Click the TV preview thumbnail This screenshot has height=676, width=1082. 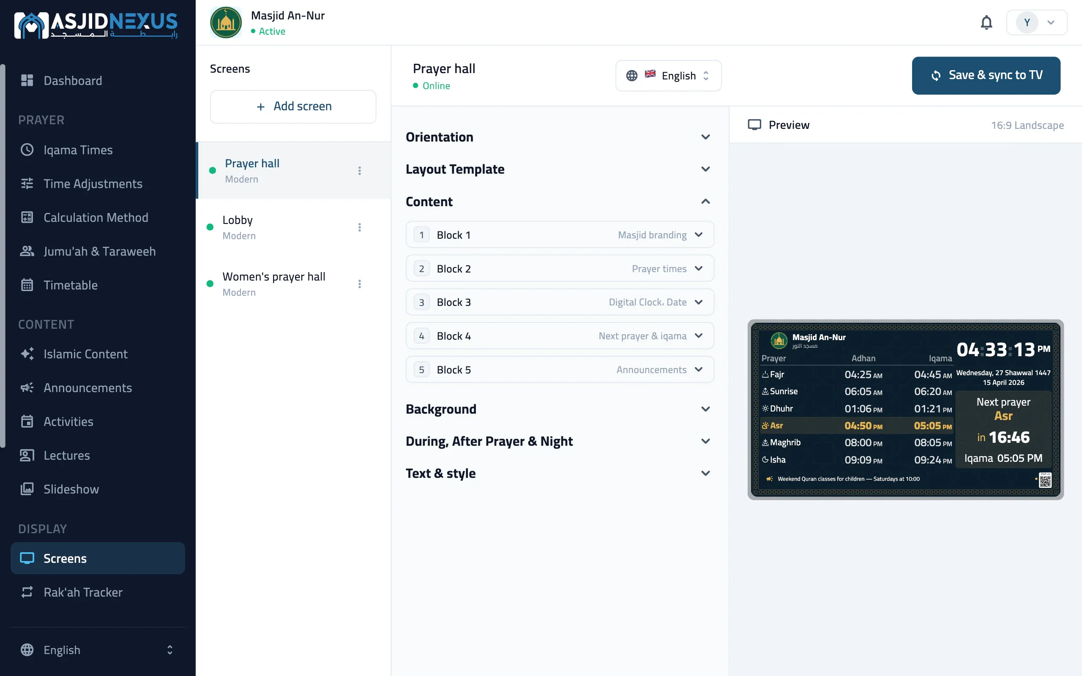coord(905,409)
